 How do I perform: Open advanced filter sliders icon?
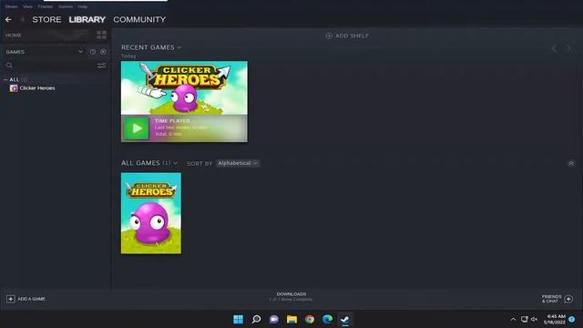pos(101,66)
